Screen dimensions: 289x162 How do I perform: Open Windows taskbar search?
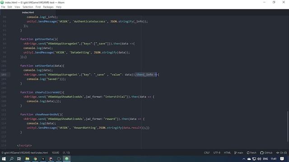pos(11,159)
